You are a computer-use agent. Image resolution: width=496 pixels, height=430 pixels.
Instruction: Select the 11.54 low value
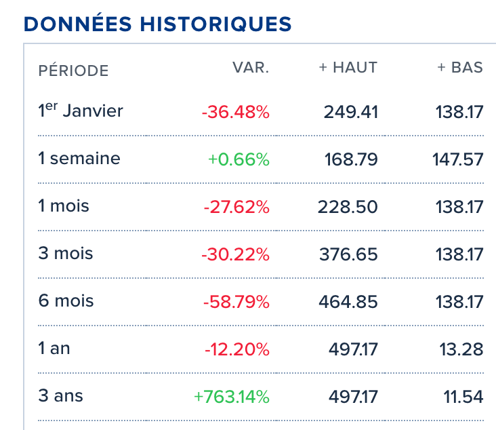click(464, 397)
